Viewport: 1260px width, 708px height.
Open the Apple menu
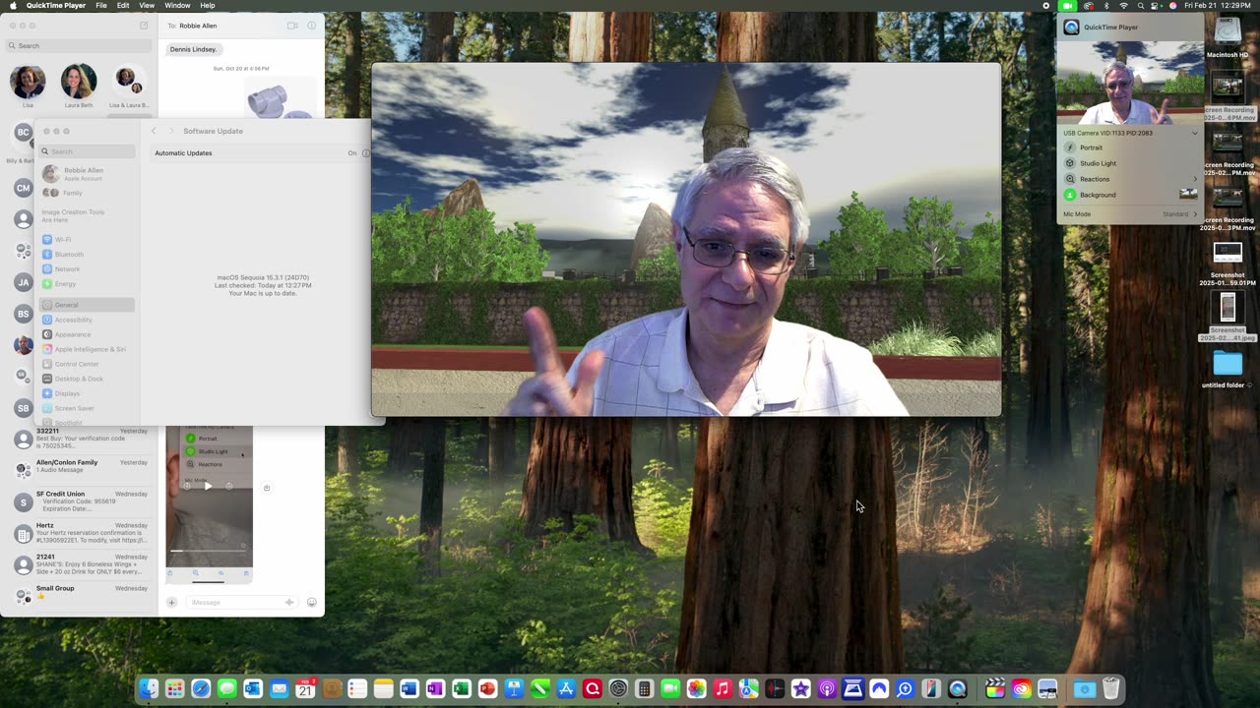coord(12,6)
